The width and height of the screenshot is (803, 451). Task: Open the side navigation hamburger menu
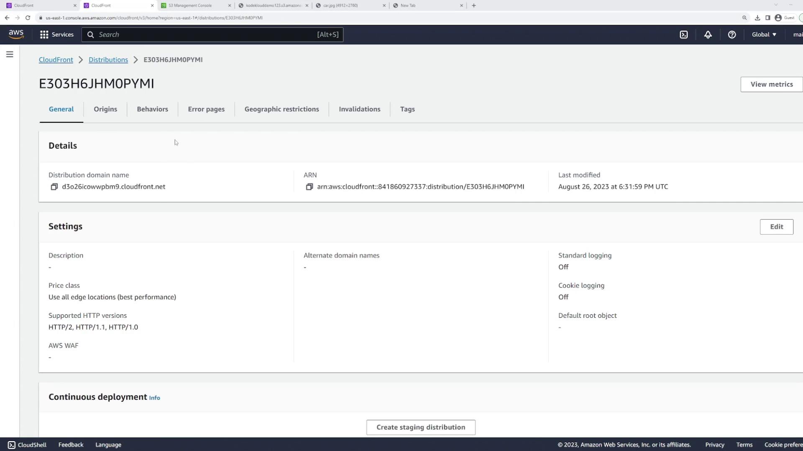[10, 54]
